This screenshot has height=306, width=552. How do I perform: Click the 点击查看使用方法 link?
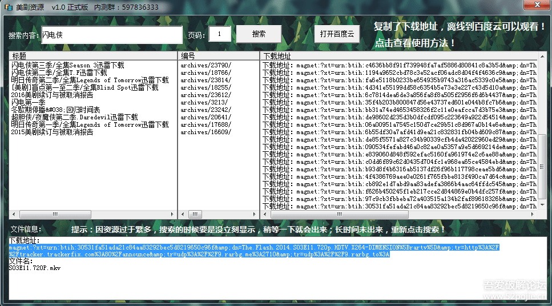coord(415,43)
